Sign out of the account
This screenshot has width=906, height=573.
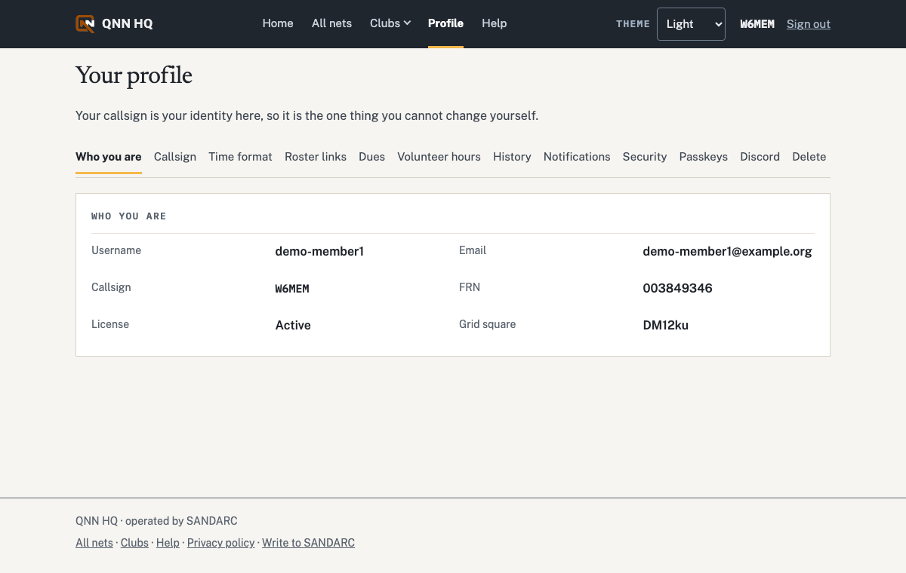click(x=809, y=24)
